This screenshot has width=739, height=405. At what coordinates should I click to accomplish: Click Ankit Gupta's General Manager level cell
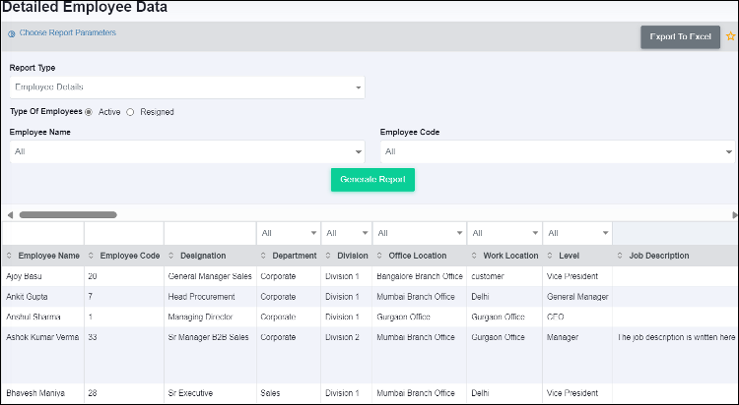tap(577, 297)
